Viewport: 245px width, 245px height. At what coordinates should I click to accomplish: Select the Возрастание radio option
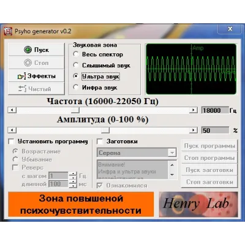(x=37, y=151)
